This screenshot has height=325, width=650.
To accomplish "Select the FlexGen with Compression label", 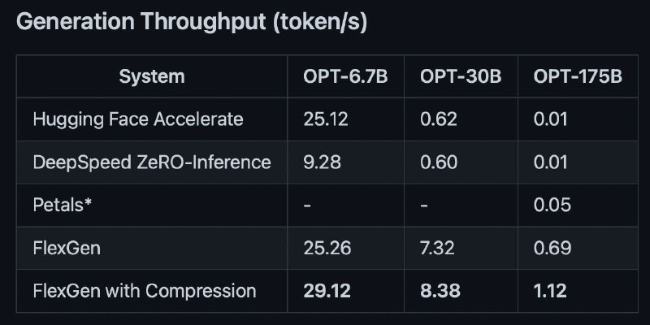I will pos(145,292).
